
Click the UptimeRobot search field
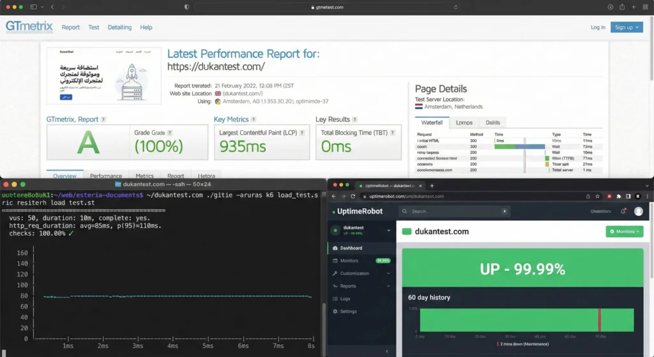453,211
